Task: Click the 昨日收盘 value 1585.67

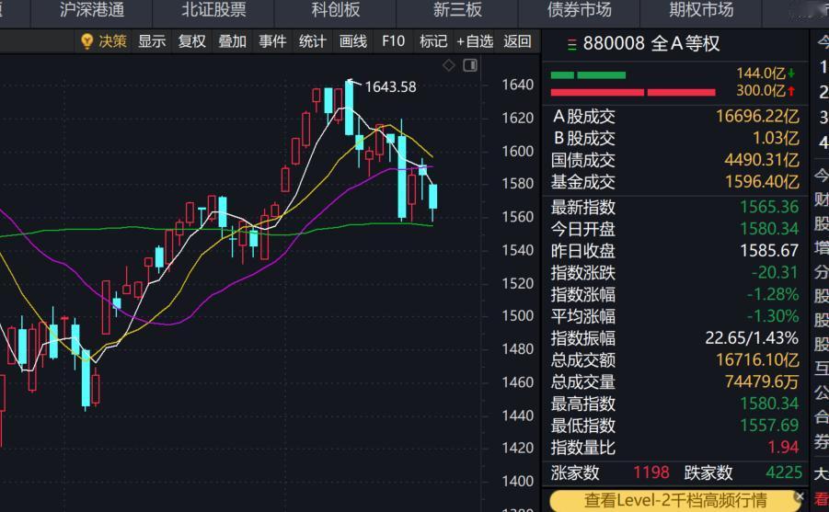Action: tap(769, 250)
